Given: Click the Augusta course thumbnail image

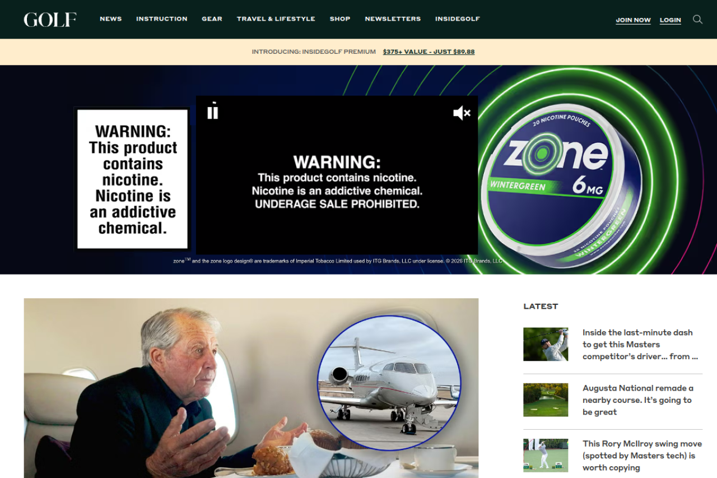Looking at the screenshot, I should (x=546, y=400).
